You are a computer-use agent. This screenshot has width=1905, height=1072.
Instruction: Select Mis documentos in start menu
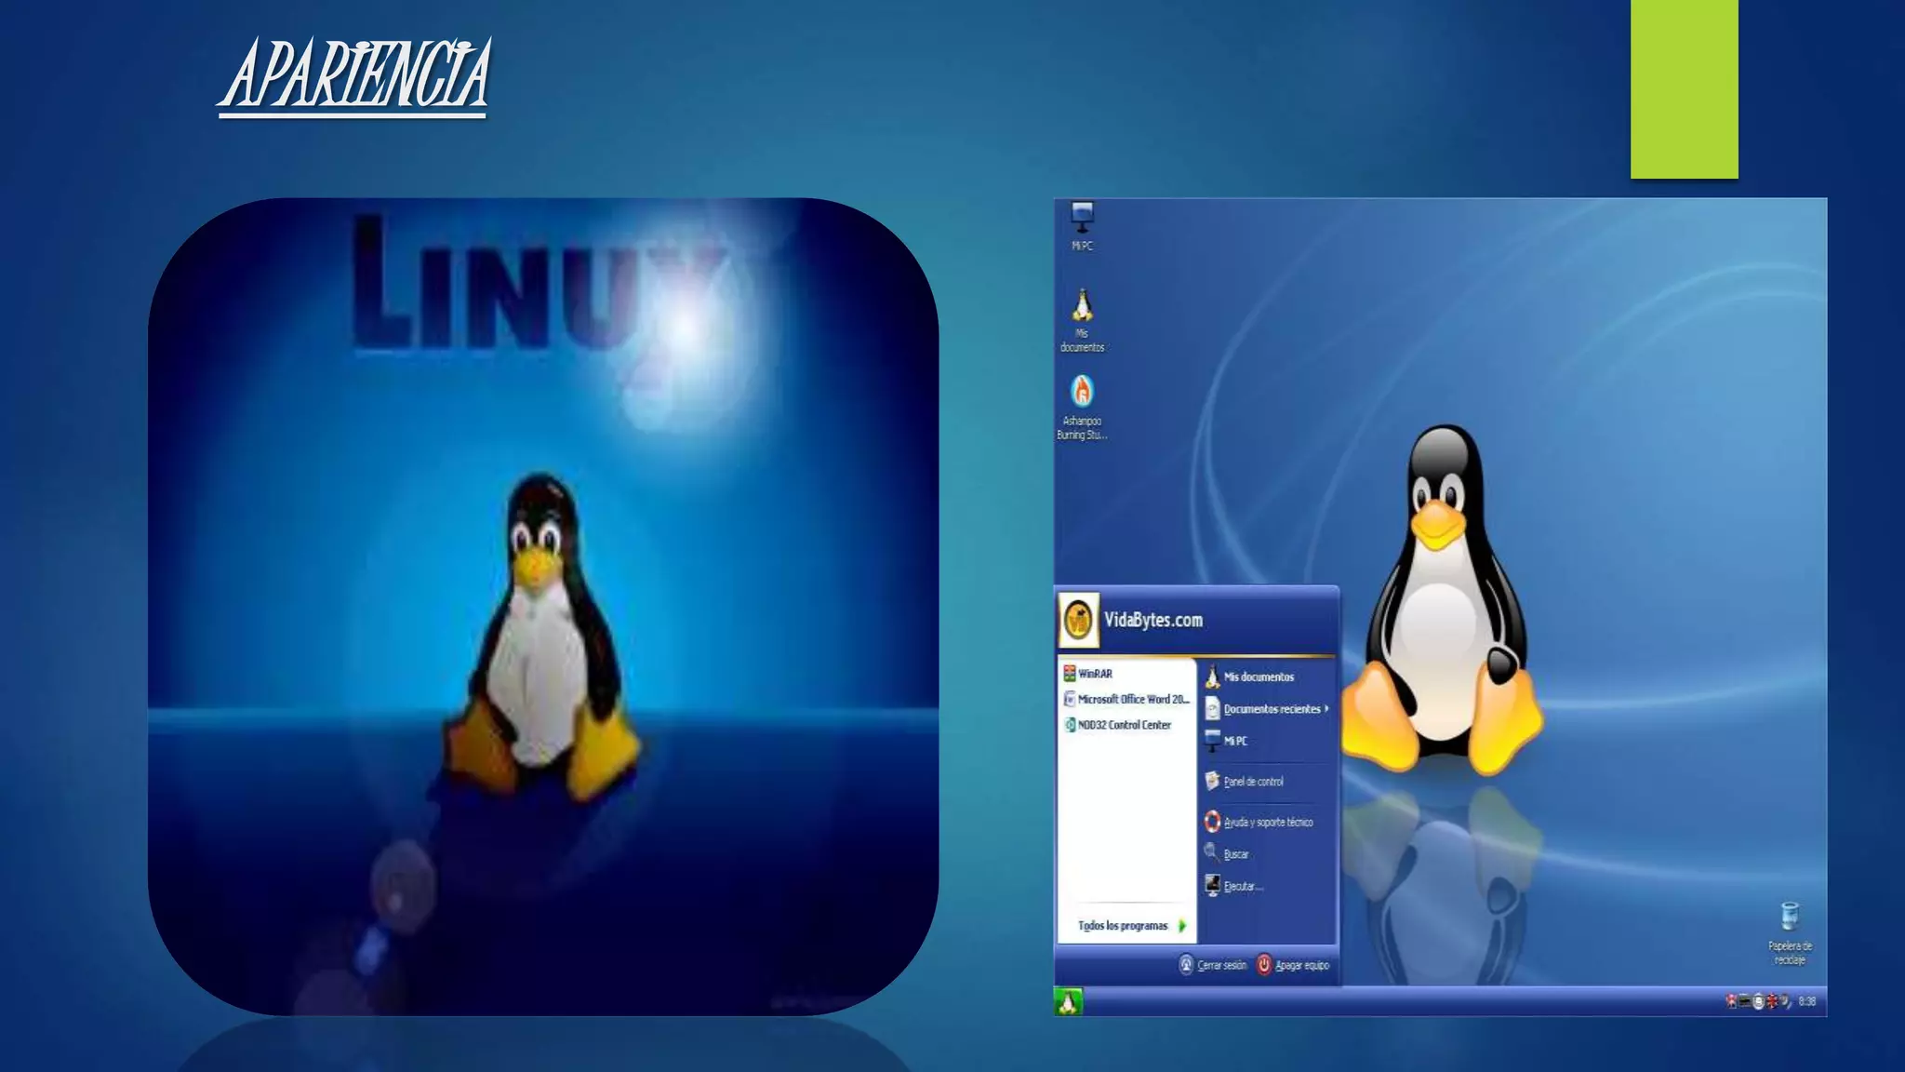click(x=1258, y=677)
